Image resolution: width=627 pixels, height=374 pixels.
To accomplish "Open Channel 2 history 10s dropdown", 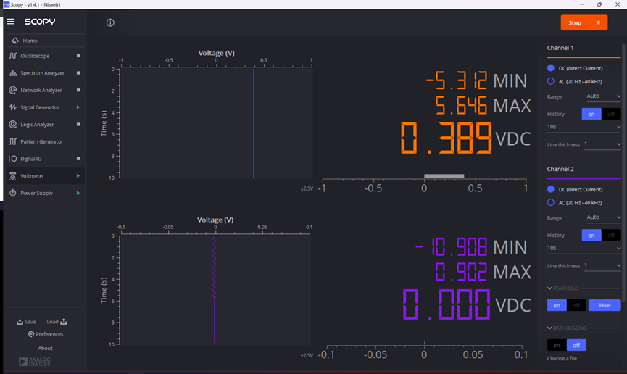I will [584, 248].
